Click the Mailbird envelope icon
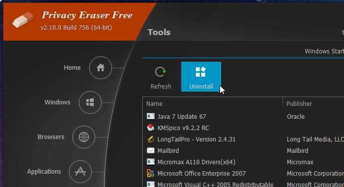Viewport: 344px width, 187px height. tap(151, 150)
